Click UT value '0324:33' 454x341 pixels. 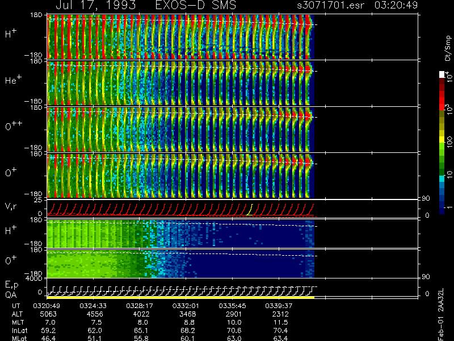click(x=93, y=306)
